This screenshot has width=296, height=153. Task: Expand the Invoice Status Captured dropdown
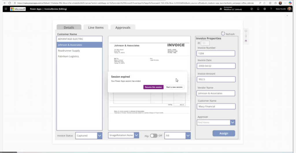(x=99, y=135)
